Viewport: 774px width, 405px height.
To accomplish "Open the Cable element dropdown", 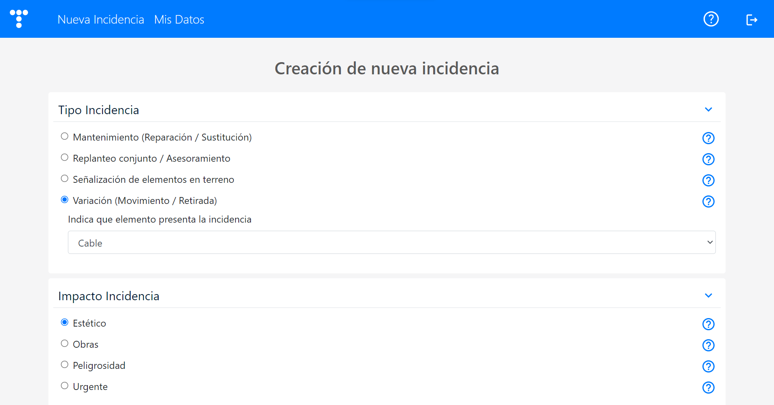I will pos(391,243).
